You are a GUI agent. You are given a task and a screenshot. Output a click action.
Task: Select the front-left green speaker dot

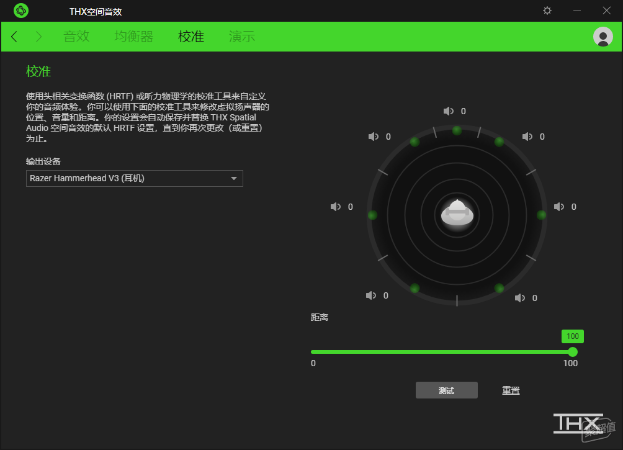[x=415, y=142]
